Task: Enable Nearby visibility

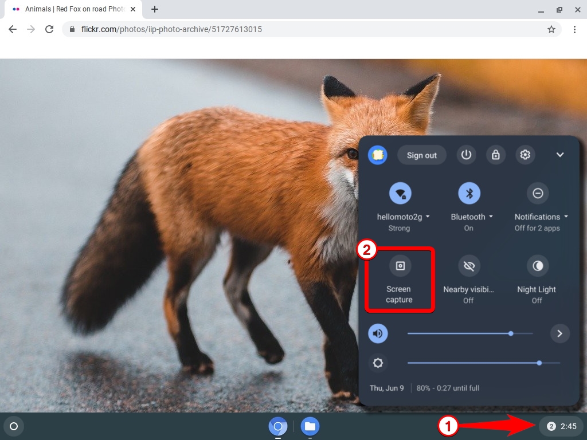Action: tap(468, 265)
